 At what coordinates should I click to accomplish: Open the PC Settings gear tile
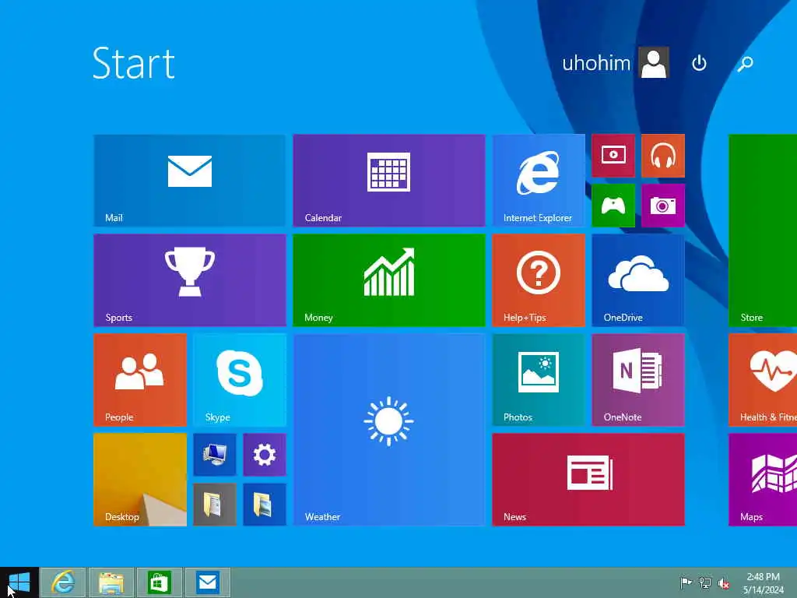(265, 455)
